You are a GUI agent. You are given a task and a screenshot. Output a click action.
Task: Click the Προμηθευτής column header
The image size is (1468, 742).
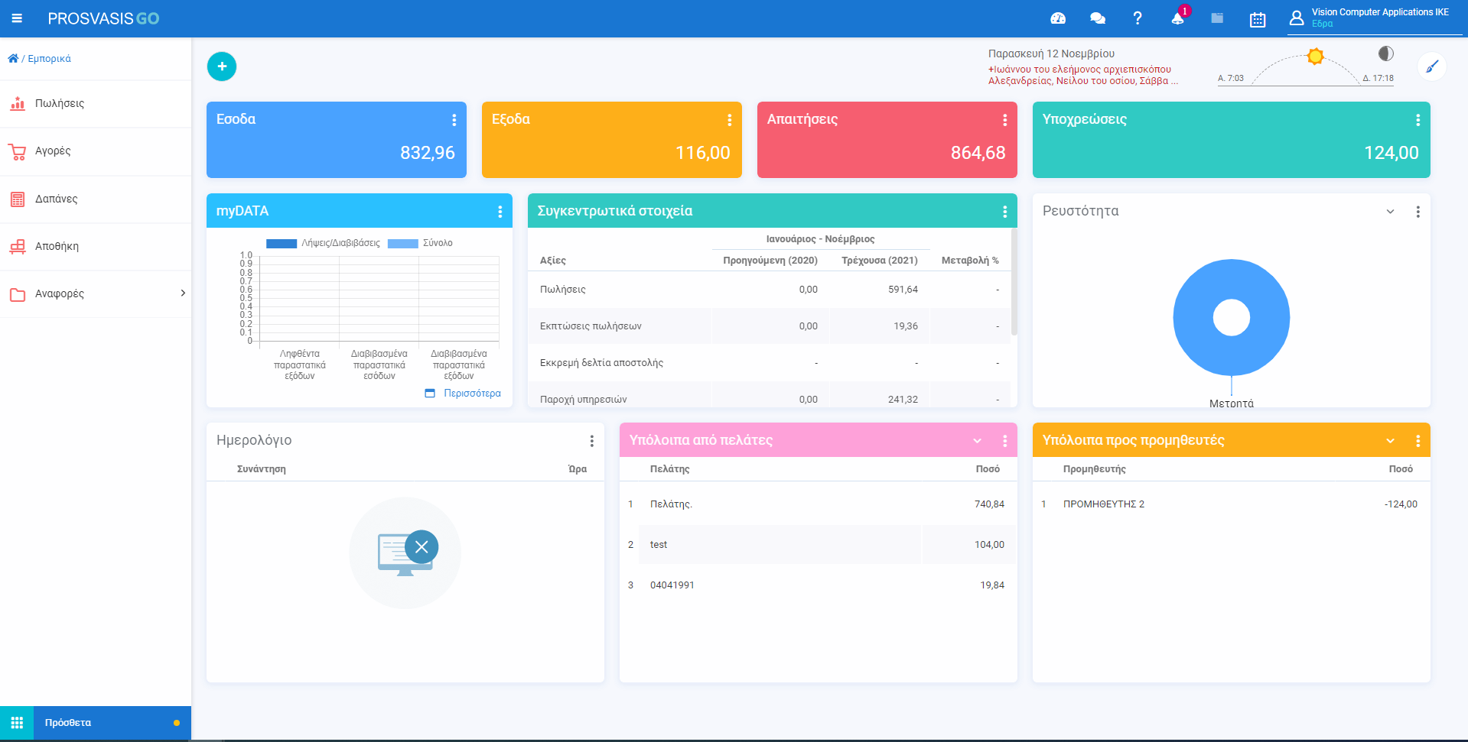[1095, 469]
